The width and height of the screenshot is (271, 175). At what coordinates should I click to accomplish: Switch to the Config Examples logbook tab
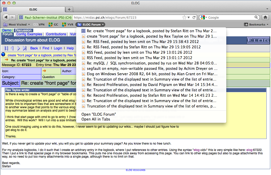click(x=29, y=34)
